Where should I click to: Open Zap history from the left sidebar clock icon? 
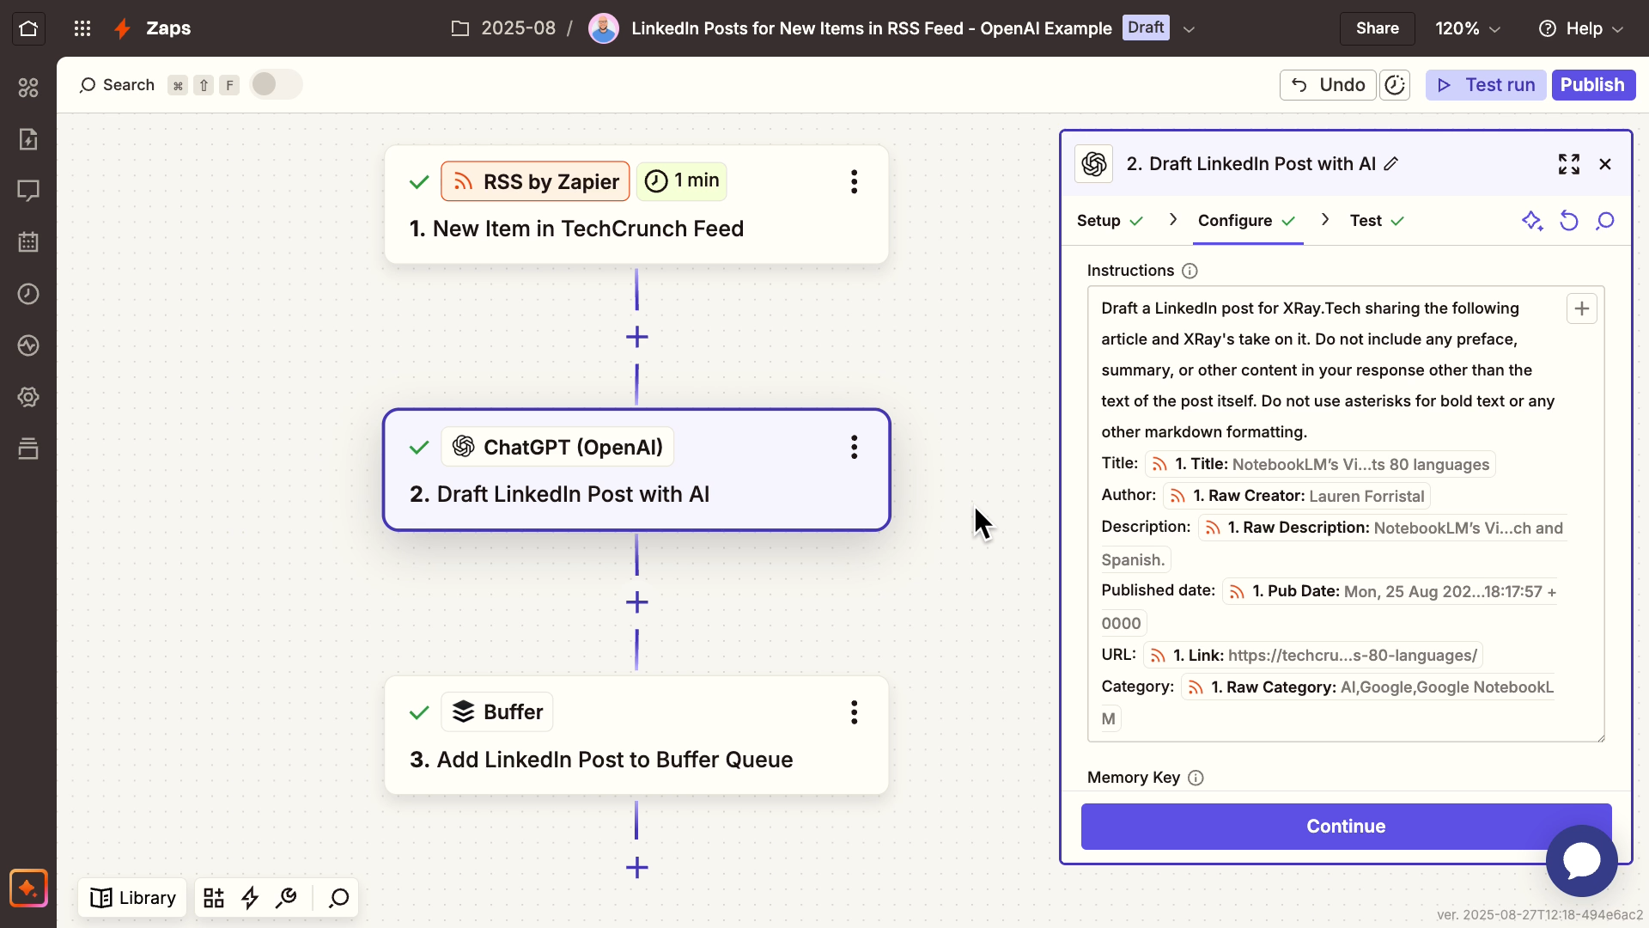[28, 294]
